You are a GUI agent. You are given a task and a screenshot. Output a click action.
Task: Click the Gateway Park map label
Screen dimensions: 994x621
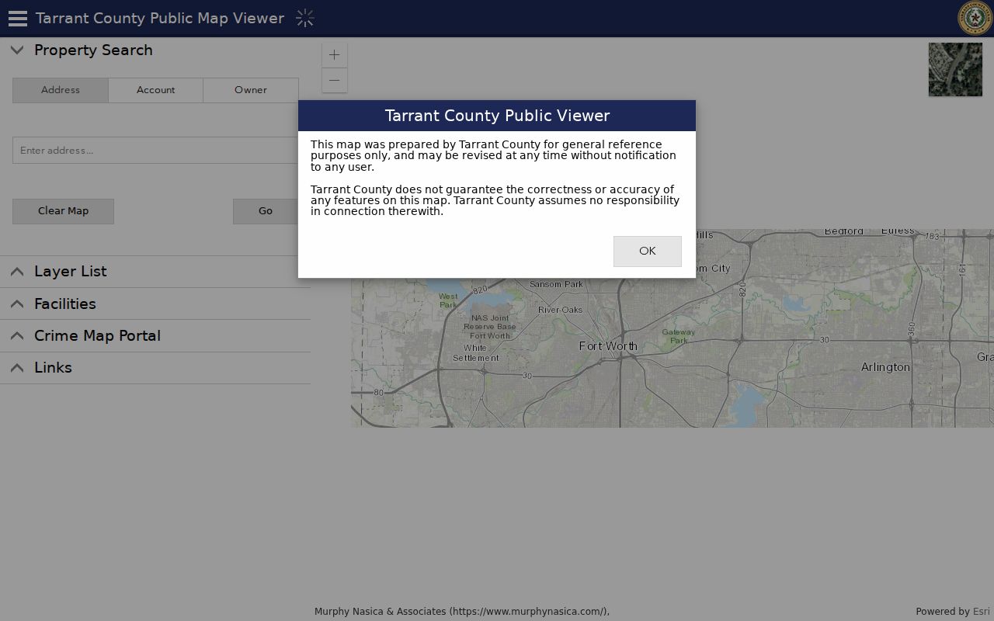click(x=679, y=336)
